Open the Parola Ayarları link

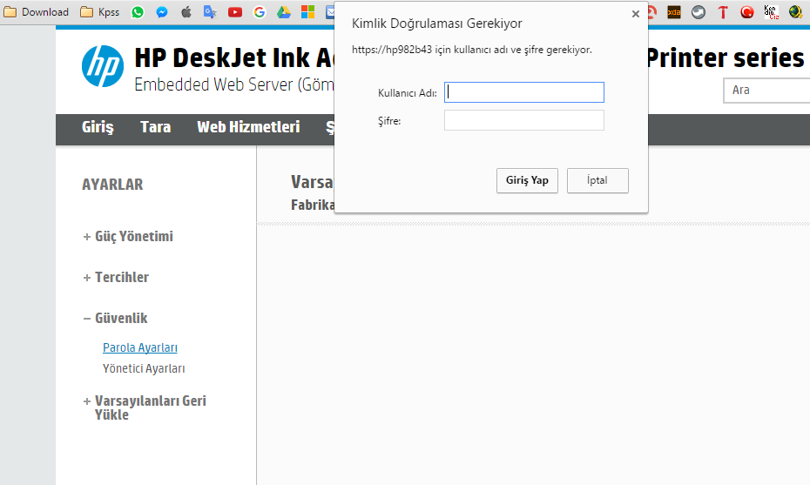tap(140, 347)
